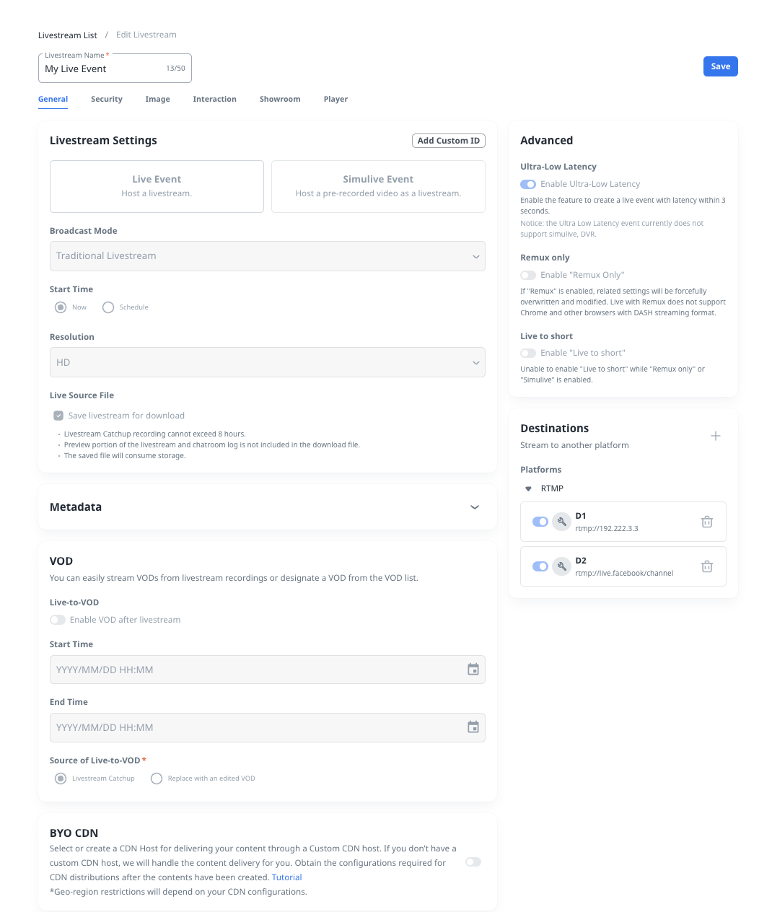Screen dimensions: 772x912
Task: Collapse the RTMP platform group
Action: pos(528,488)
